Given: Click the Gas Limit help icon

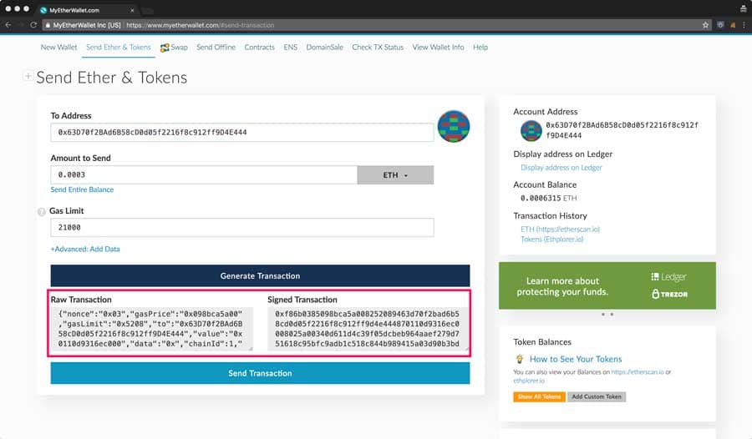Looking at the screenshot, I should tap(42, 211).
